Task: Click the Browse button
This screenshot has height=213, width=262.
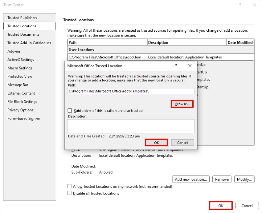Action: 182,104
